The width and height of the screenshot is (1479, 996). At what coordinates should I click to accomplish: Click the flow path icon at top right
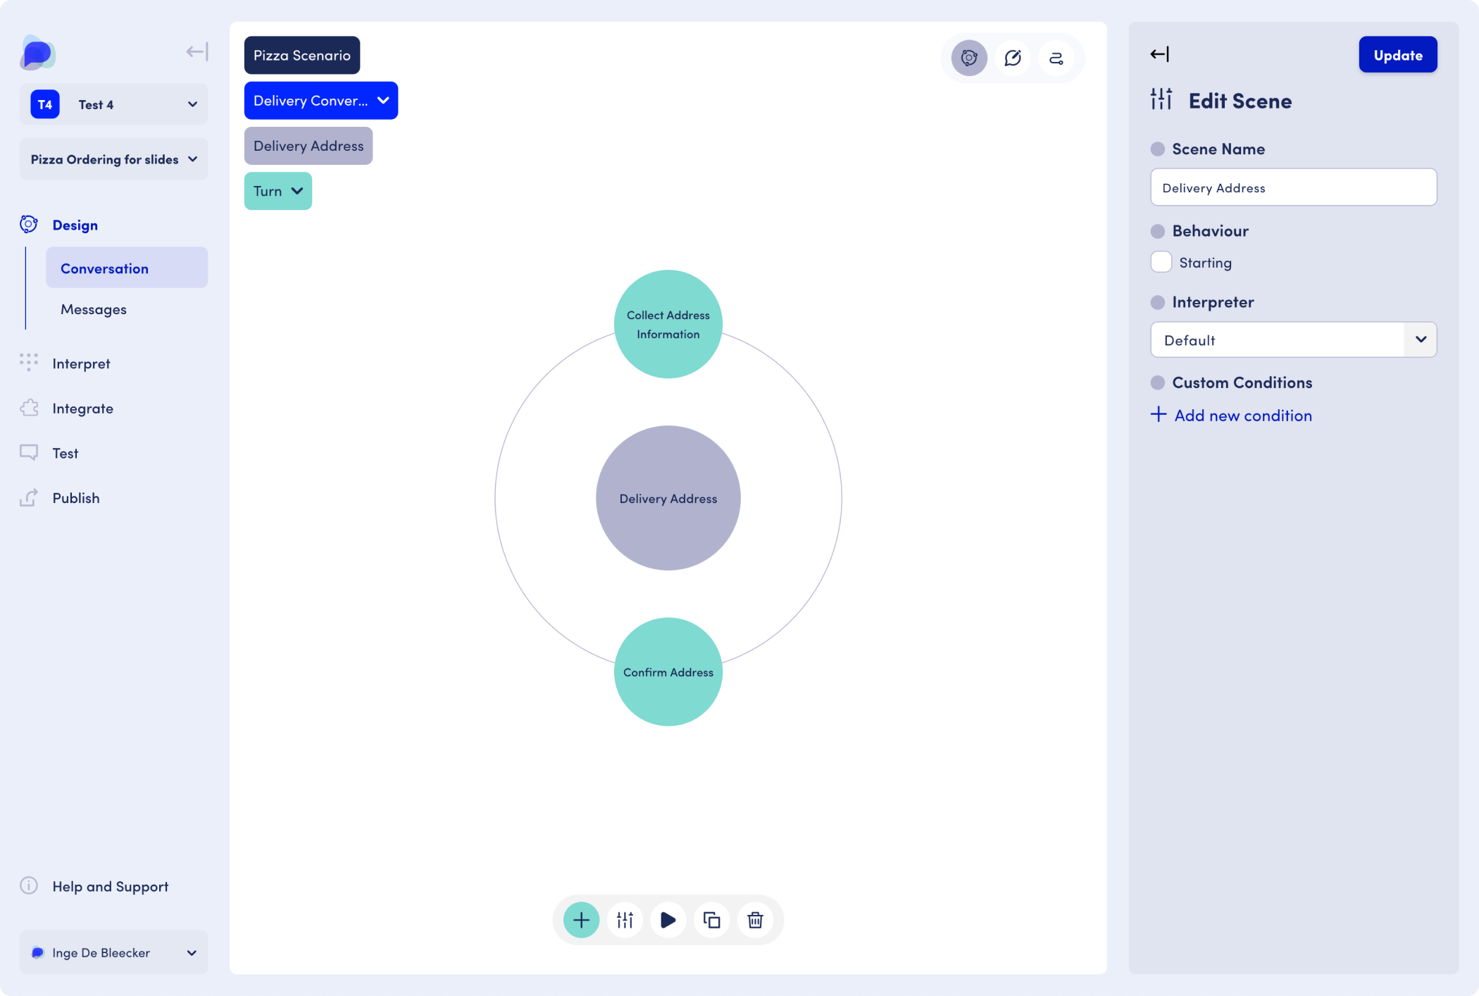1056,58
